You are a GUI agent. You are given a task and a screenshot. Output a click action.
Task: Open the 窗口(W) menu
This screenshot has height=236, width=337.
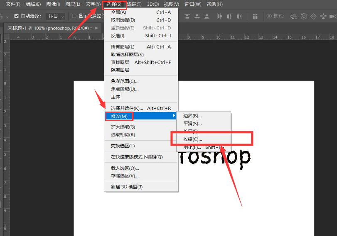tap(193, 4)
